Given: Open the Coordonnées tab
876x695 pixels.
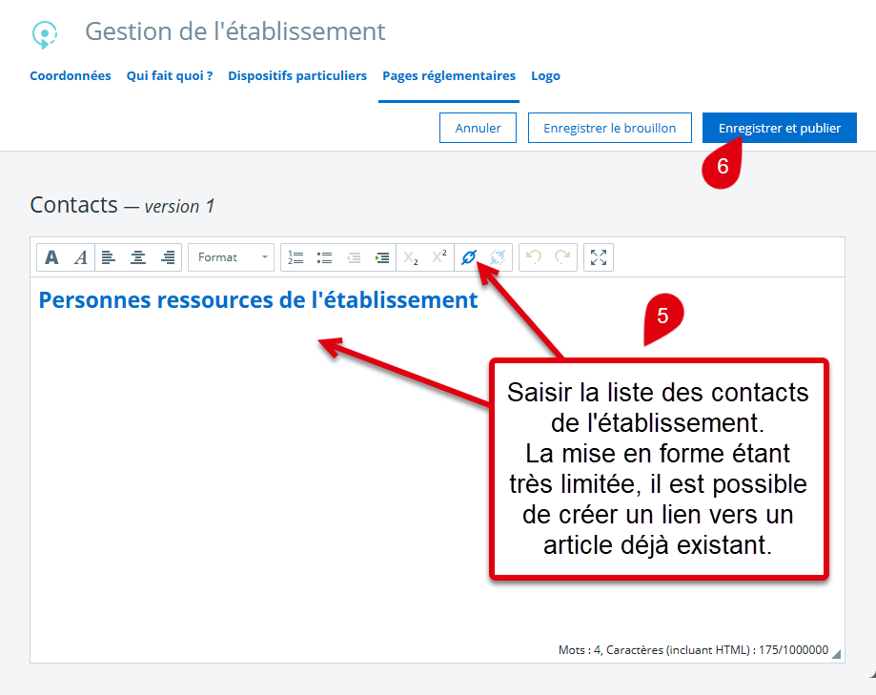Looking at the screenshot, I should click(x=71, y=76).
